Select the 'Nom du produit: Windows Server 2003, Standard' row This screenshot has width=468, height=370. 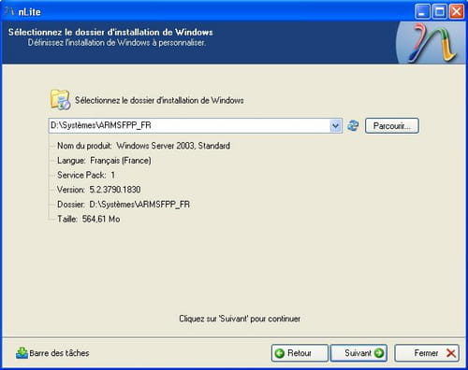click(x=143, y=146)
